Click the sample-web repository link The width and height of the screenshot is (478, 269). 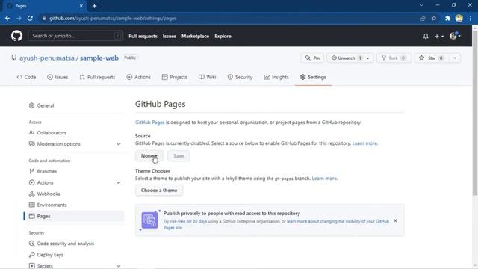[x=99, y=58]
